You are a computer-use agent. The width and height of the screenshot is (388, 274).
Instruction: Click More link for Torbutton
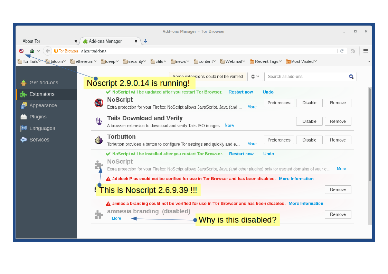pyautogui.click(x=252, y=144)
